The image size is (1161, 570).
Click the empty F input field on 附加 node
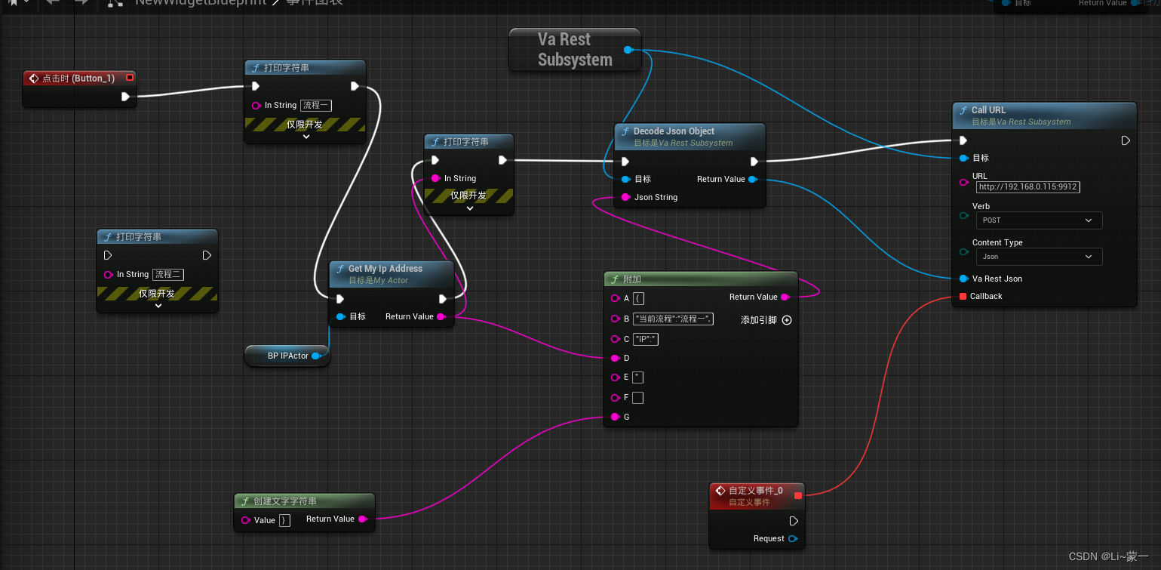click(x=637, y=398)
